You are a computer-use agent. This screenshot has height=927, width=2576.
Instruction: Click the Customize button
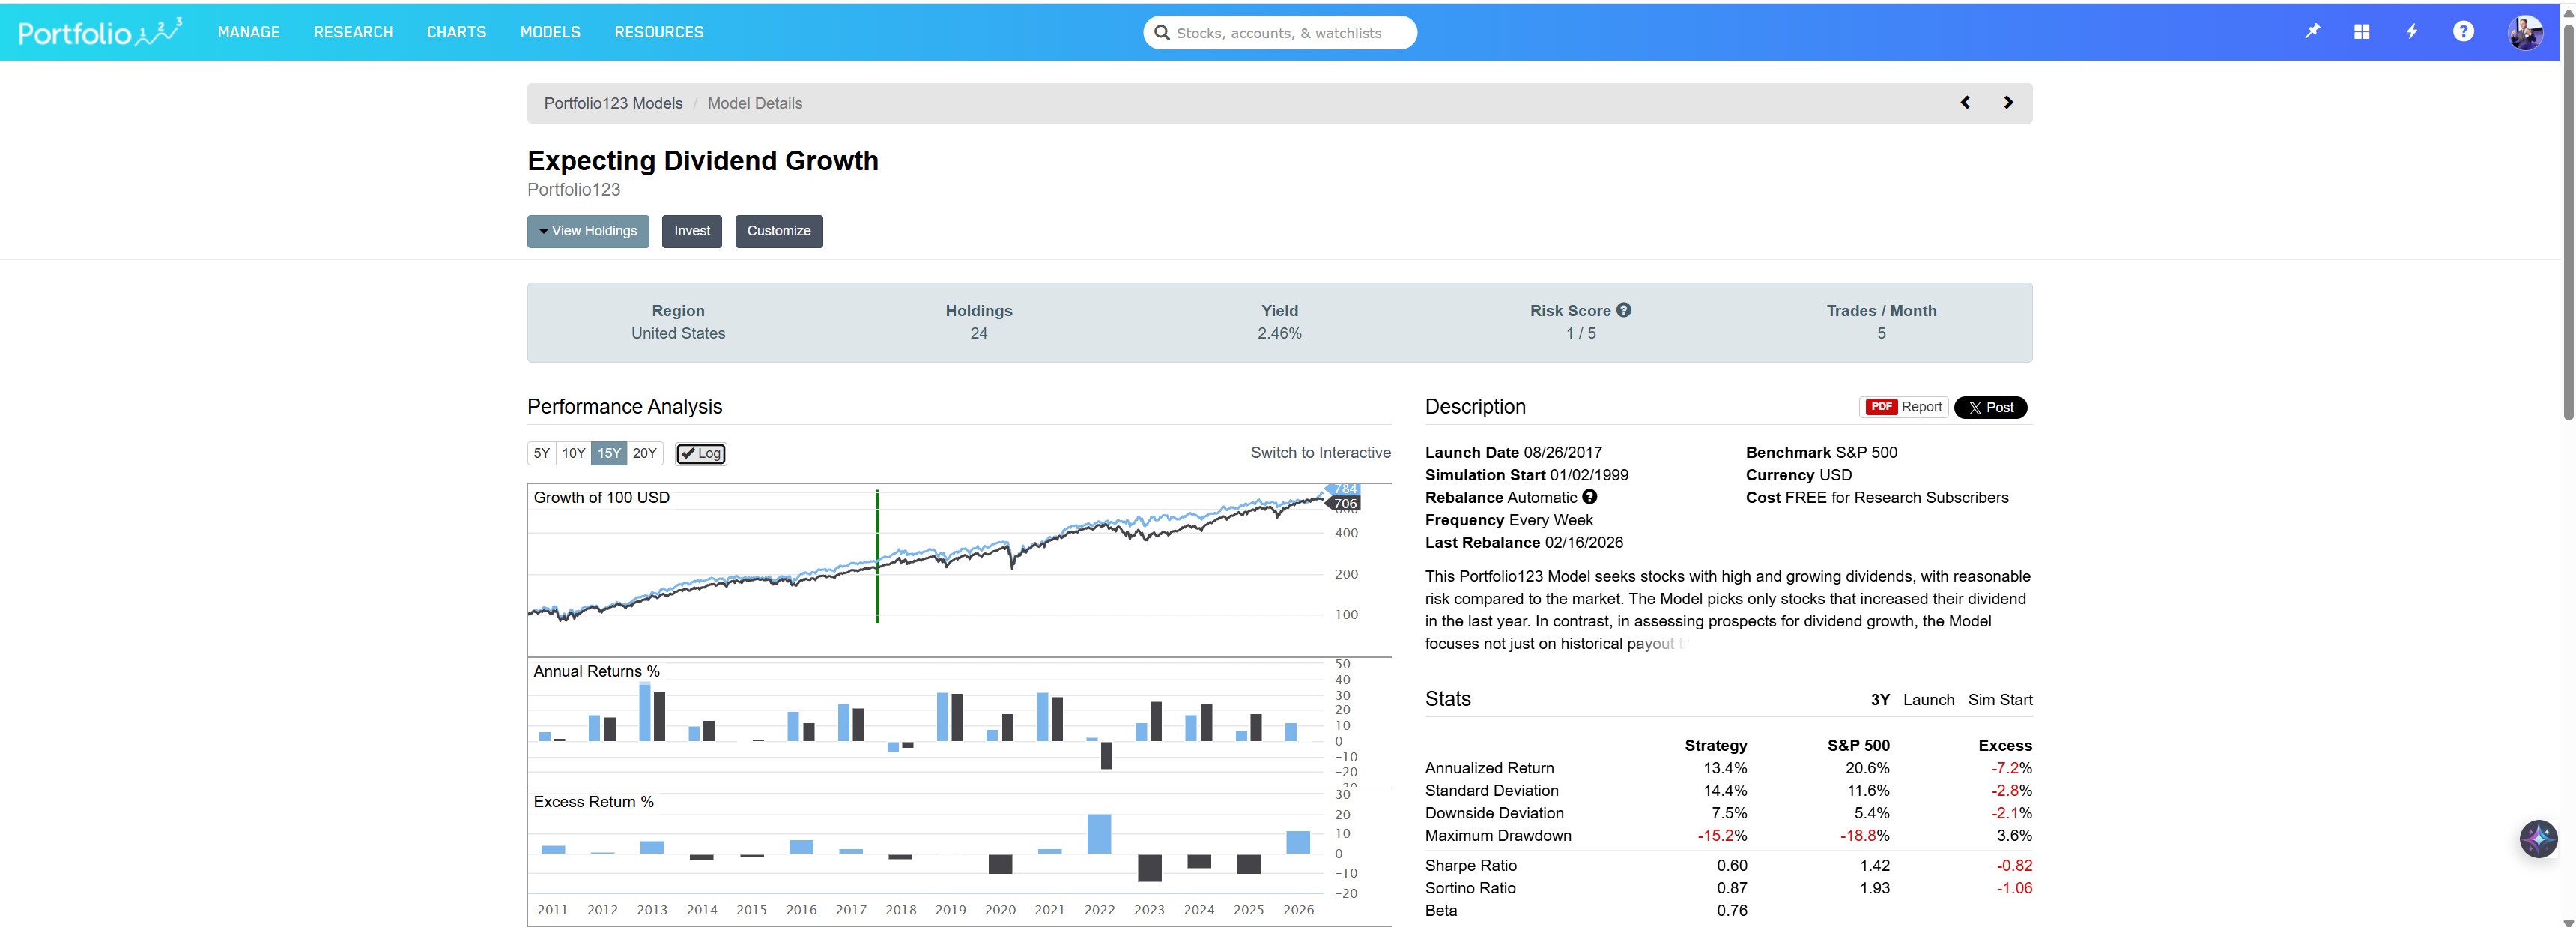point(778,231)
